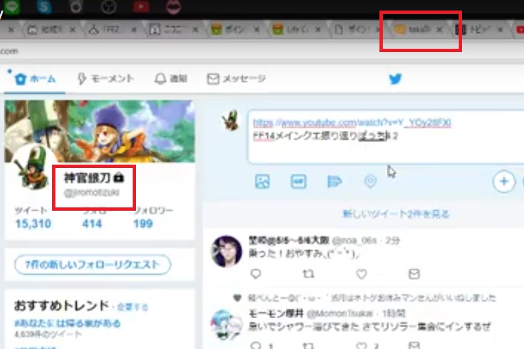
Task: Open the 2分 timestamp on @noa_06s tweet
Action: tap(393, 240)
